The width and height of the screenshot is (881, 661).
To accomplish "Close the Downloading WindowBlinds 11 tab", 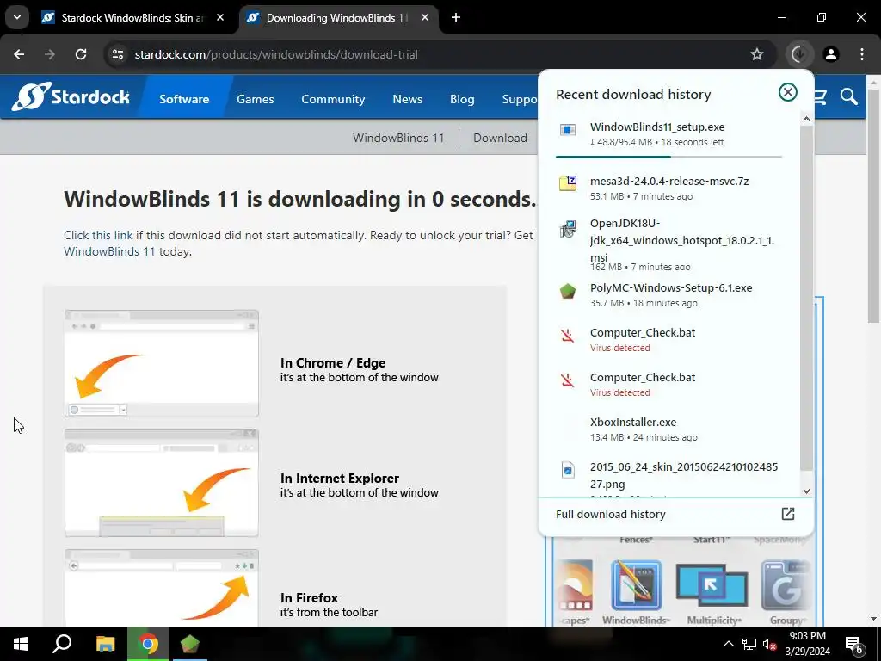I will 425,17.
